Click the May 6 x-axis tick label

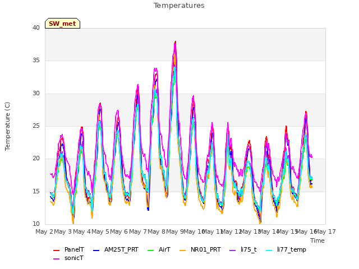pyautogui.click(x=119, y=231)
